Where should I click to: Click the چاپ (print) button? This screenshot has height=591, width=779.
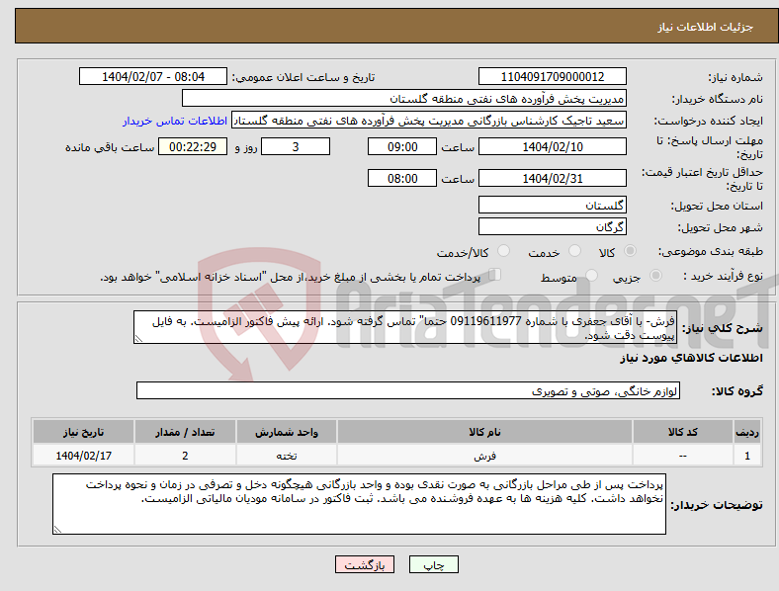(x=433, y=564)
